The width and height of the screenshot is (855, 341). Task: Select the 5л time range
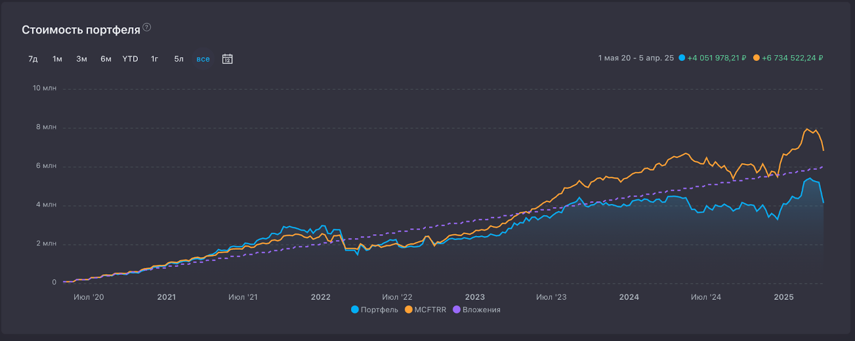tap(178, 59)
